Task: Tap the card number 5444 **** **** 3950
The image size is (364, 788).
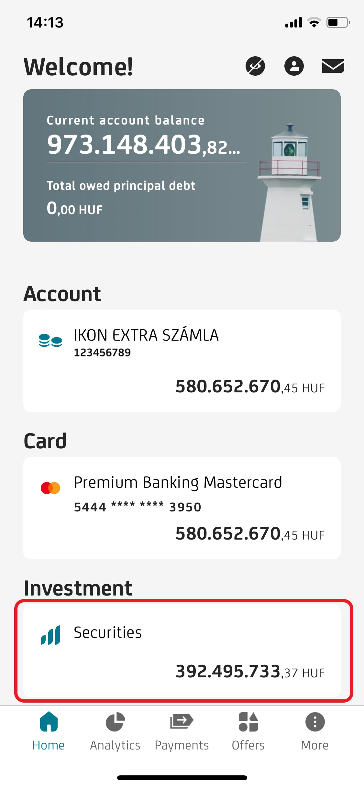Action: (138, 507)
